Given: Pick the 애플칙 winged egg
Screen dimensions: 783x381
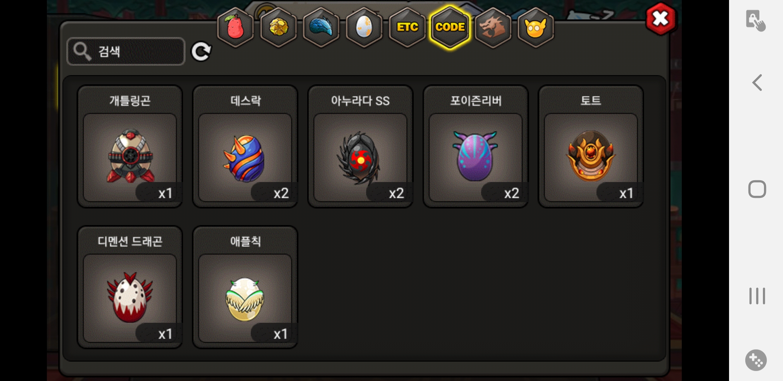Looking at the screenshot, I should (245, 287).
